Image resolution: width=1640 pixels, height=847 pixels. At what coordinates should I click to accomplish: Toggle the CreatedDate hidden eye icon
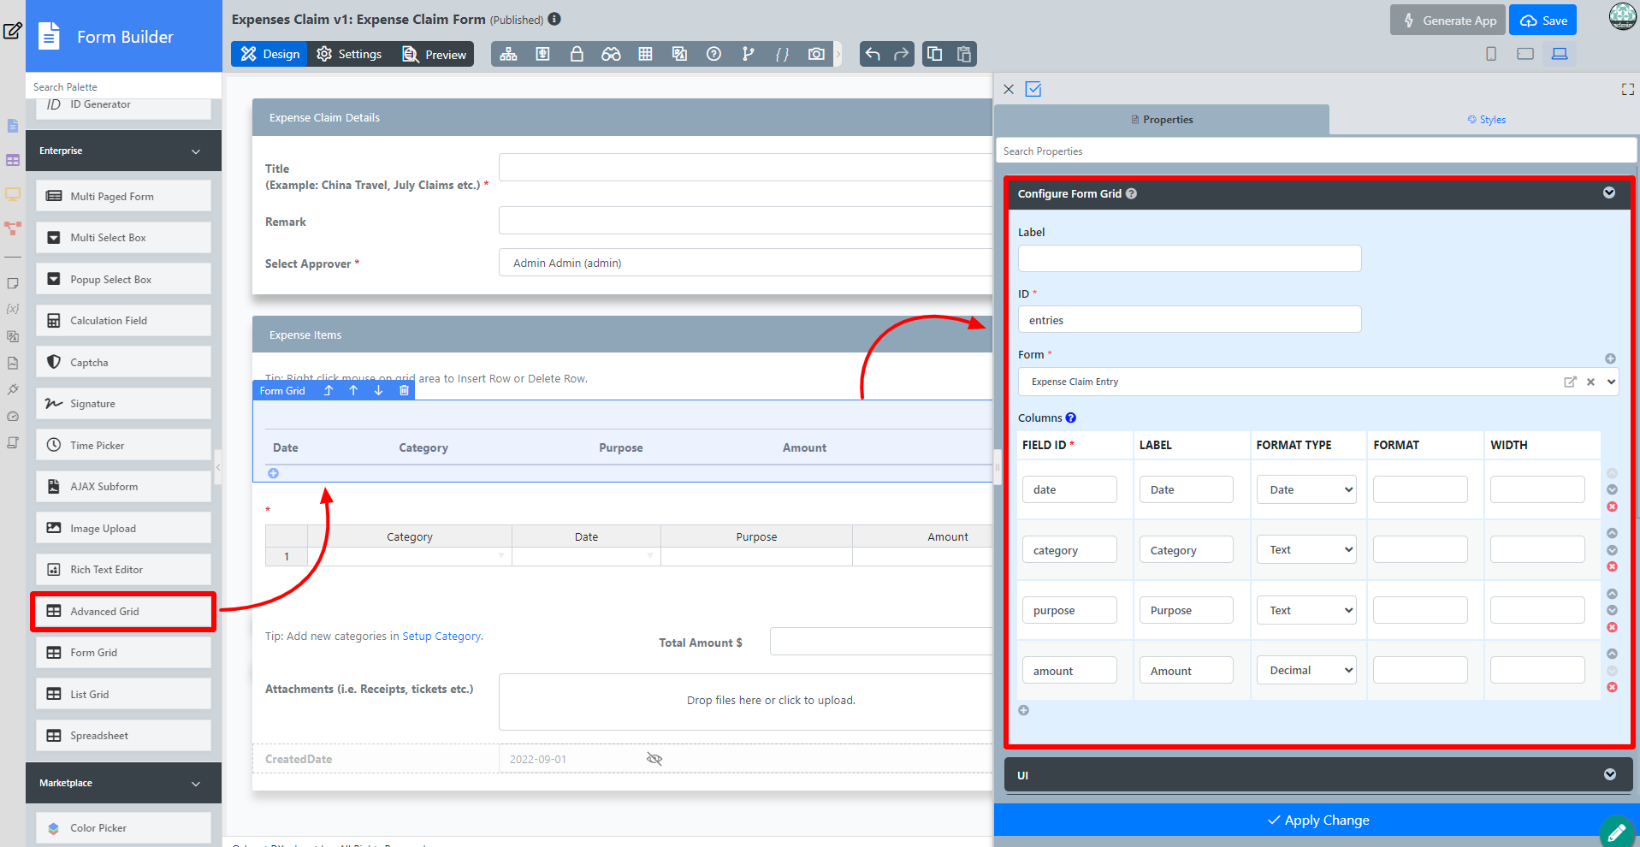tap(654, 759)
